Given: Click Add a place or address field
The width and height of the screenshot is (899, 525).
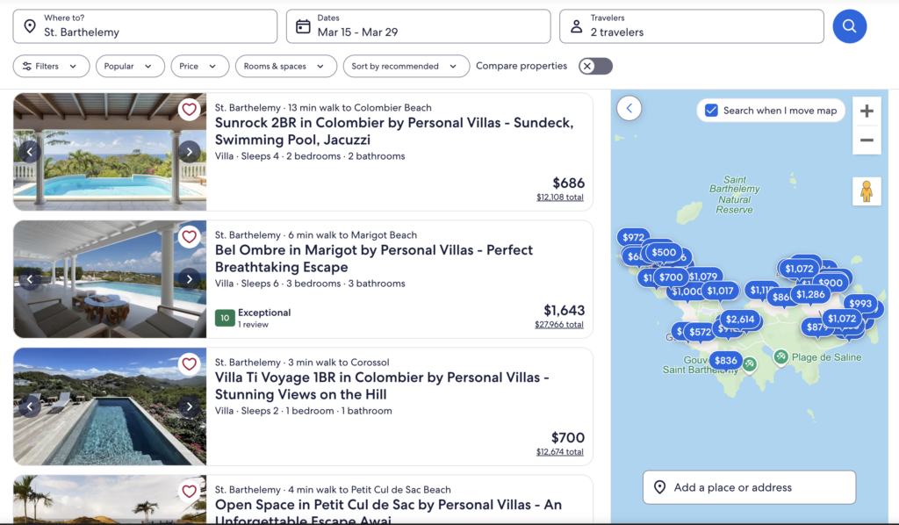Looking at the screenshot, I should click(750, 488).
